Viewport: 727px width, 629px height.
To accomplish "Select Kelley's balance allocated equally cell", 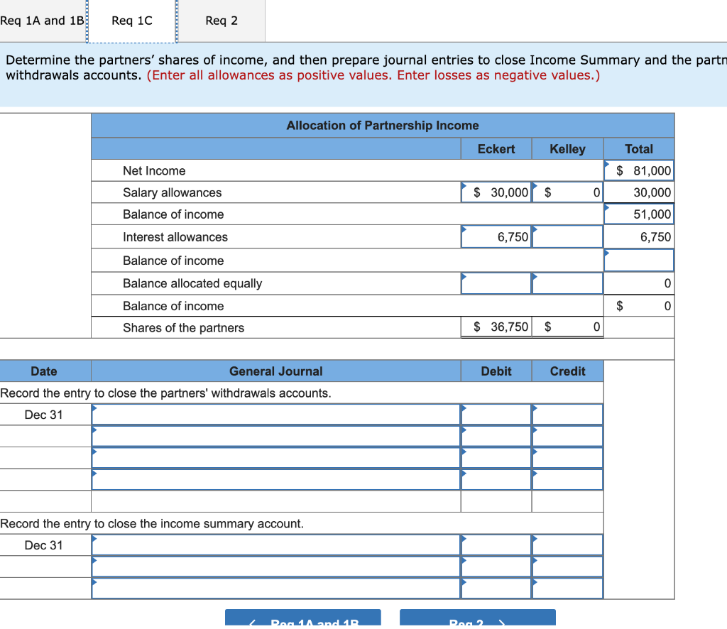I will (x=567, y=283).
